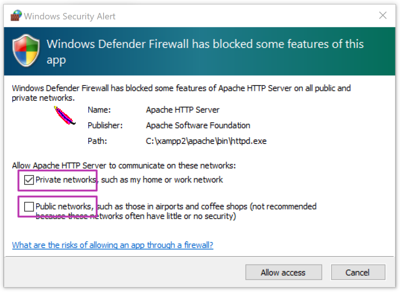Click the httpd.exe path text

pos(206,141)
